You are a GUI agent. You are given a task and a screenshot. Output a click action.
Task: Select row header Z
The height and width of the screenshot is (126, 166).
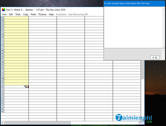pos(2,87)
